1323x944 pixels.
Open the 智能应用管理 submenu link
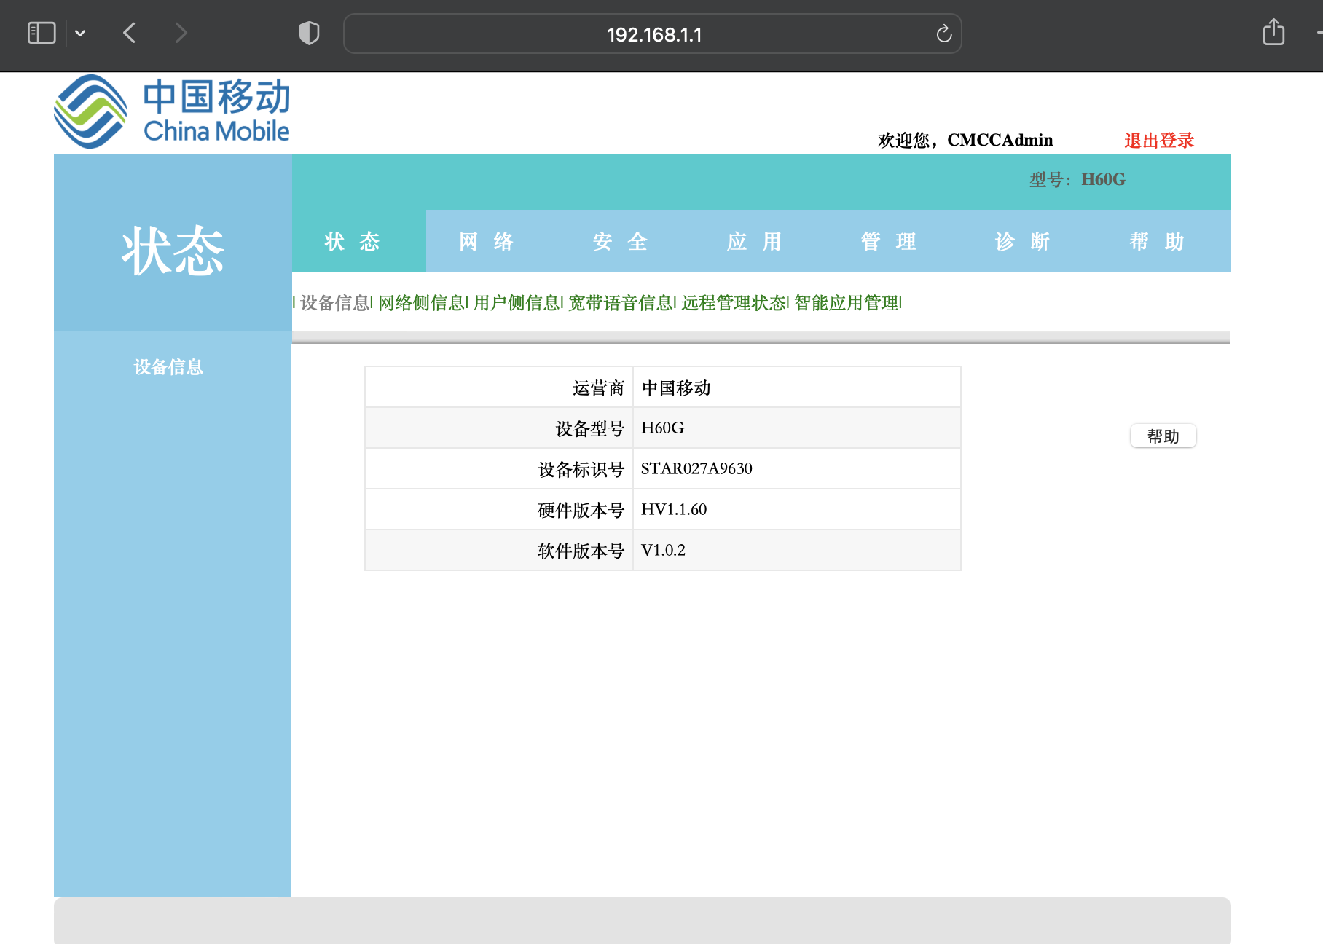click(x=847, y=303)
